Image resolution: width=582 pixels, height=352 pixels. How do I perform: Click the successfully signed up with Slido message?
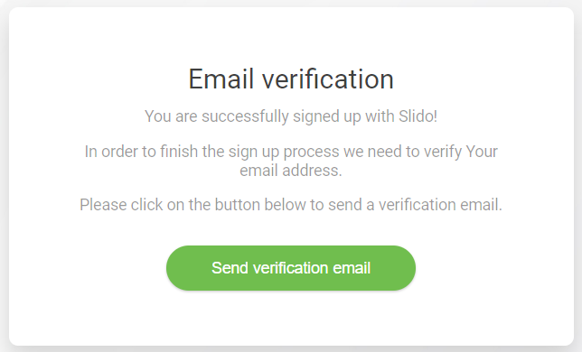[x=291, y=116]
